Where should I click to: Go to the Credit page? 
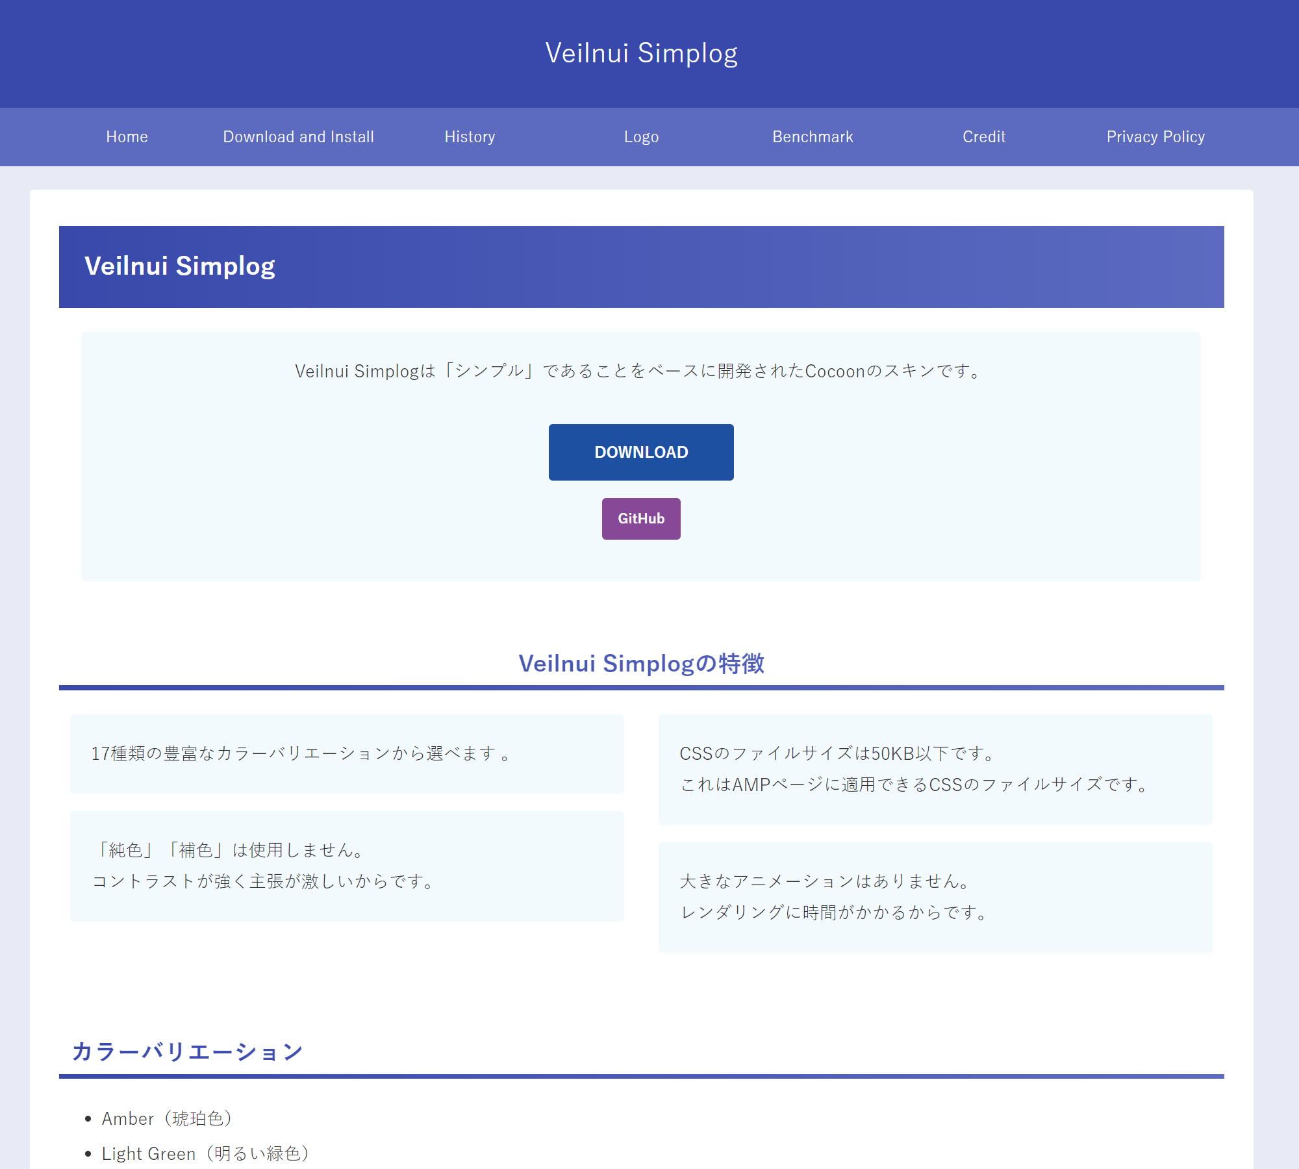point(985,137)
